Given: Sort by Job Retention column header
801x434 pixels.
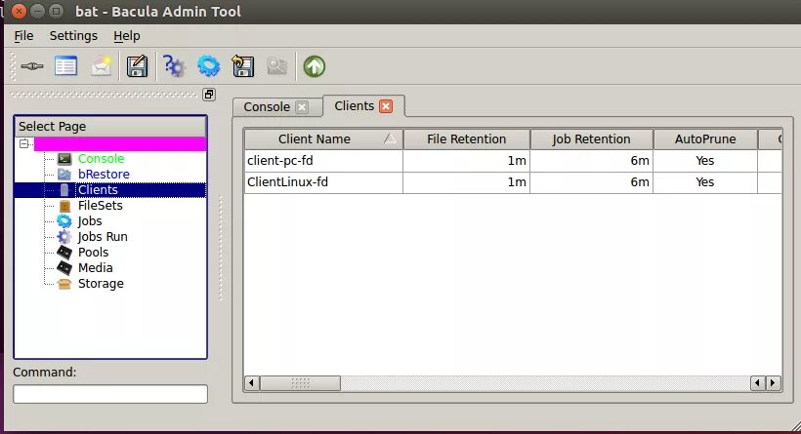Looking at the screenshot, I should (592, 139).
